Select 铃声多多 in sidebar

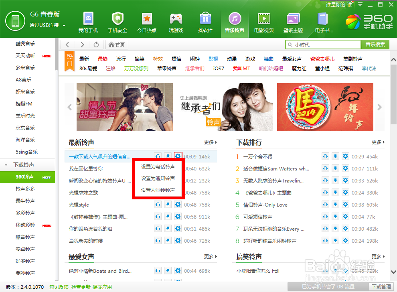pyautogui.click(x=25, y=189)
